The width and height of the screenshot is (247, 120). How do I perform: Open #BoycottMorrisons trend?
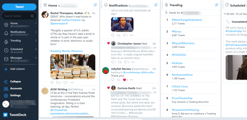[x=183, y=43]
